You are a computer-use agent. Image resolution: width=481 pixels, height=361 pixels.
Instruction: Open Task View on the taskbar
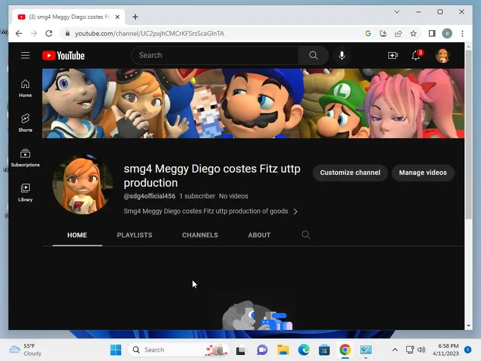pos(240,350)
